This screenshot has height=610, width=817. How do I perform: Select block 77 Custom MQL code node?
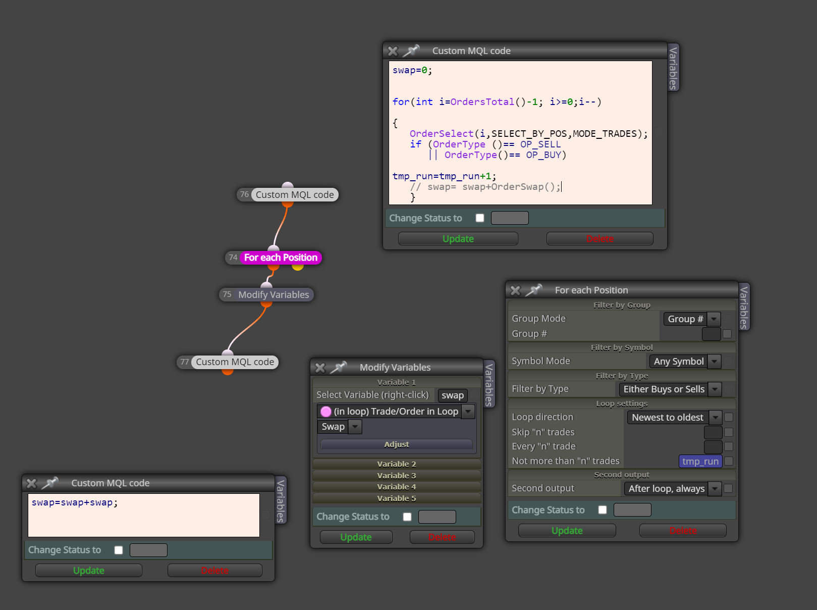pos(228,362)
